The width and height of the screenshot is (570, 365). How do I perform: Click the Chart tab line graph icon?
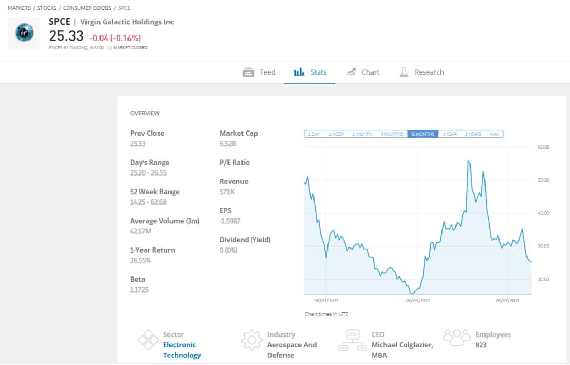(351, 72)
